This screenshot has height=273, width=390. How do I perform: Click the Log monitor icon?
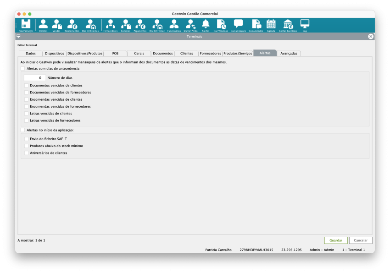click(x=305, y=25)
